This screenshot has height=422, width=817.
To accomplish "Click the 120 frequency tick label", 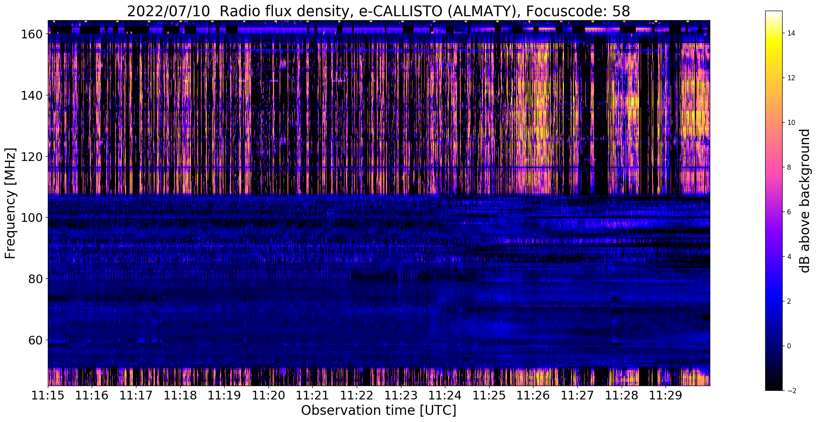I will pos(32,157).
